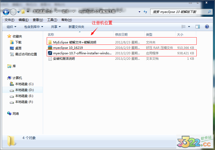Open the 文件(F) menu
The width and height of the screenshot is (215, 150).
click(10, 20)
